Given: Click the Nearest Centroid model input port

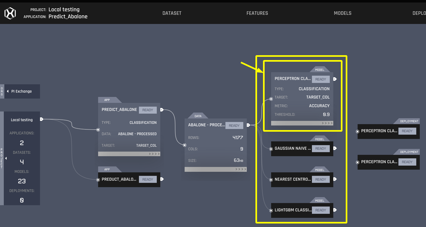Looking at the screenshot, I should point(271,180).
